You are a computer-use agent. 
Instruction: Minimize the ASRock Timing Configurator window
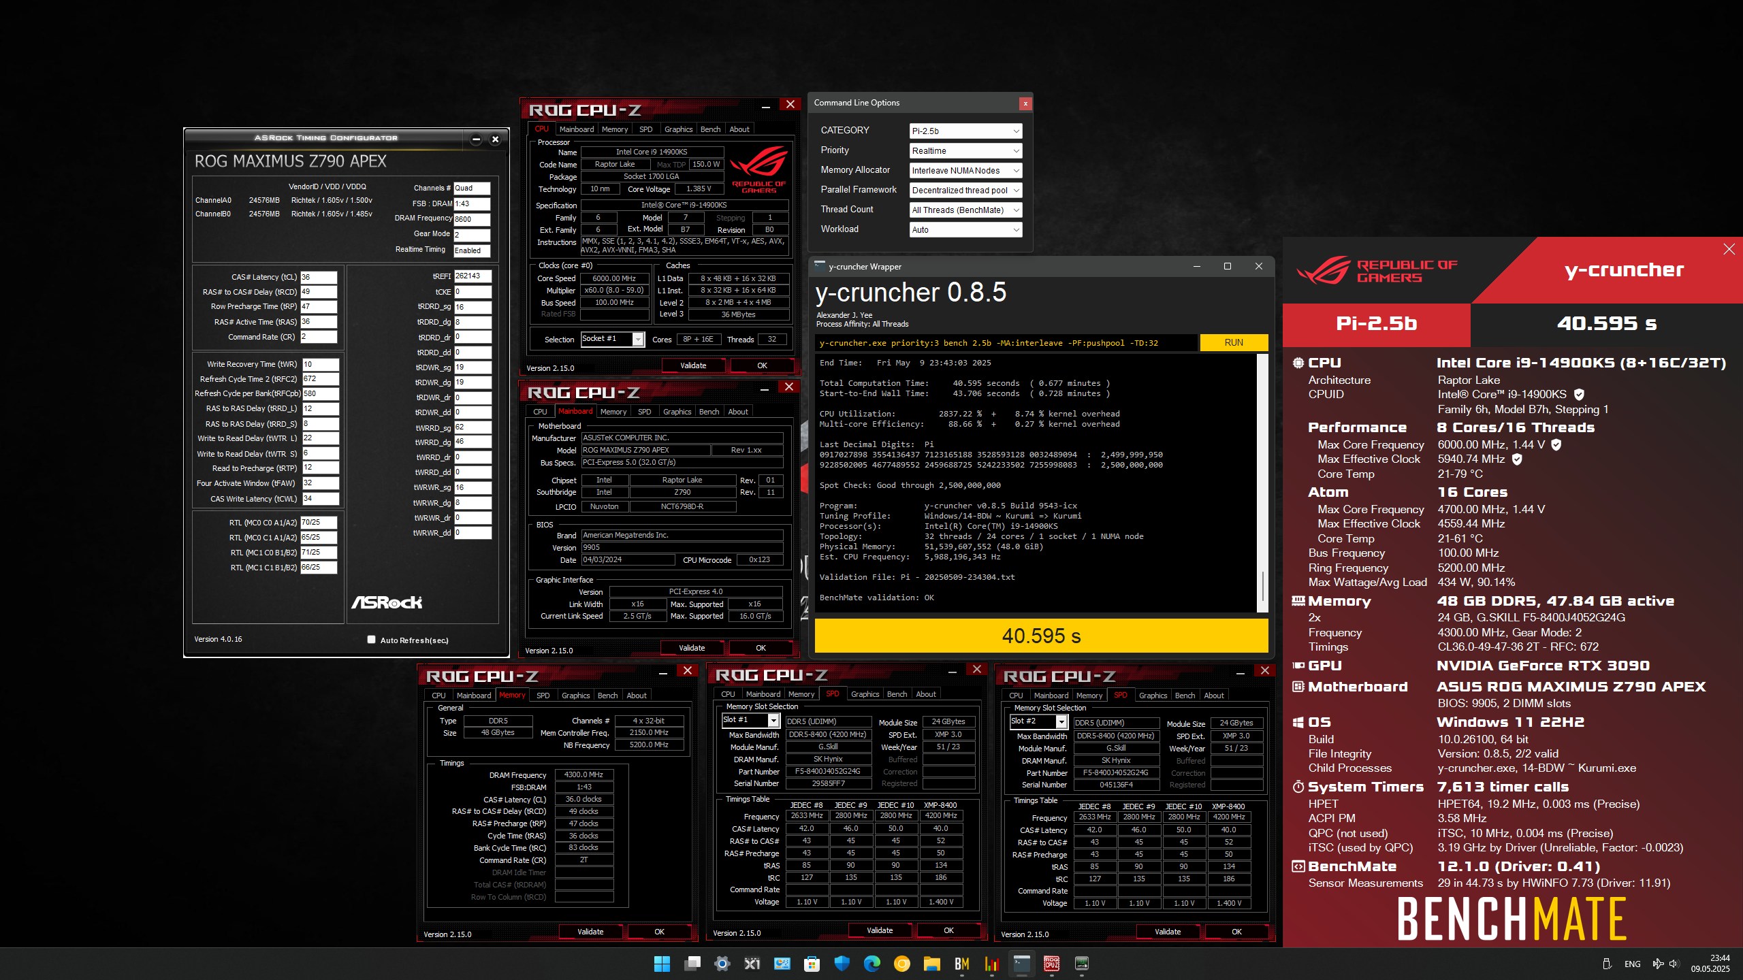coord(476,140)
